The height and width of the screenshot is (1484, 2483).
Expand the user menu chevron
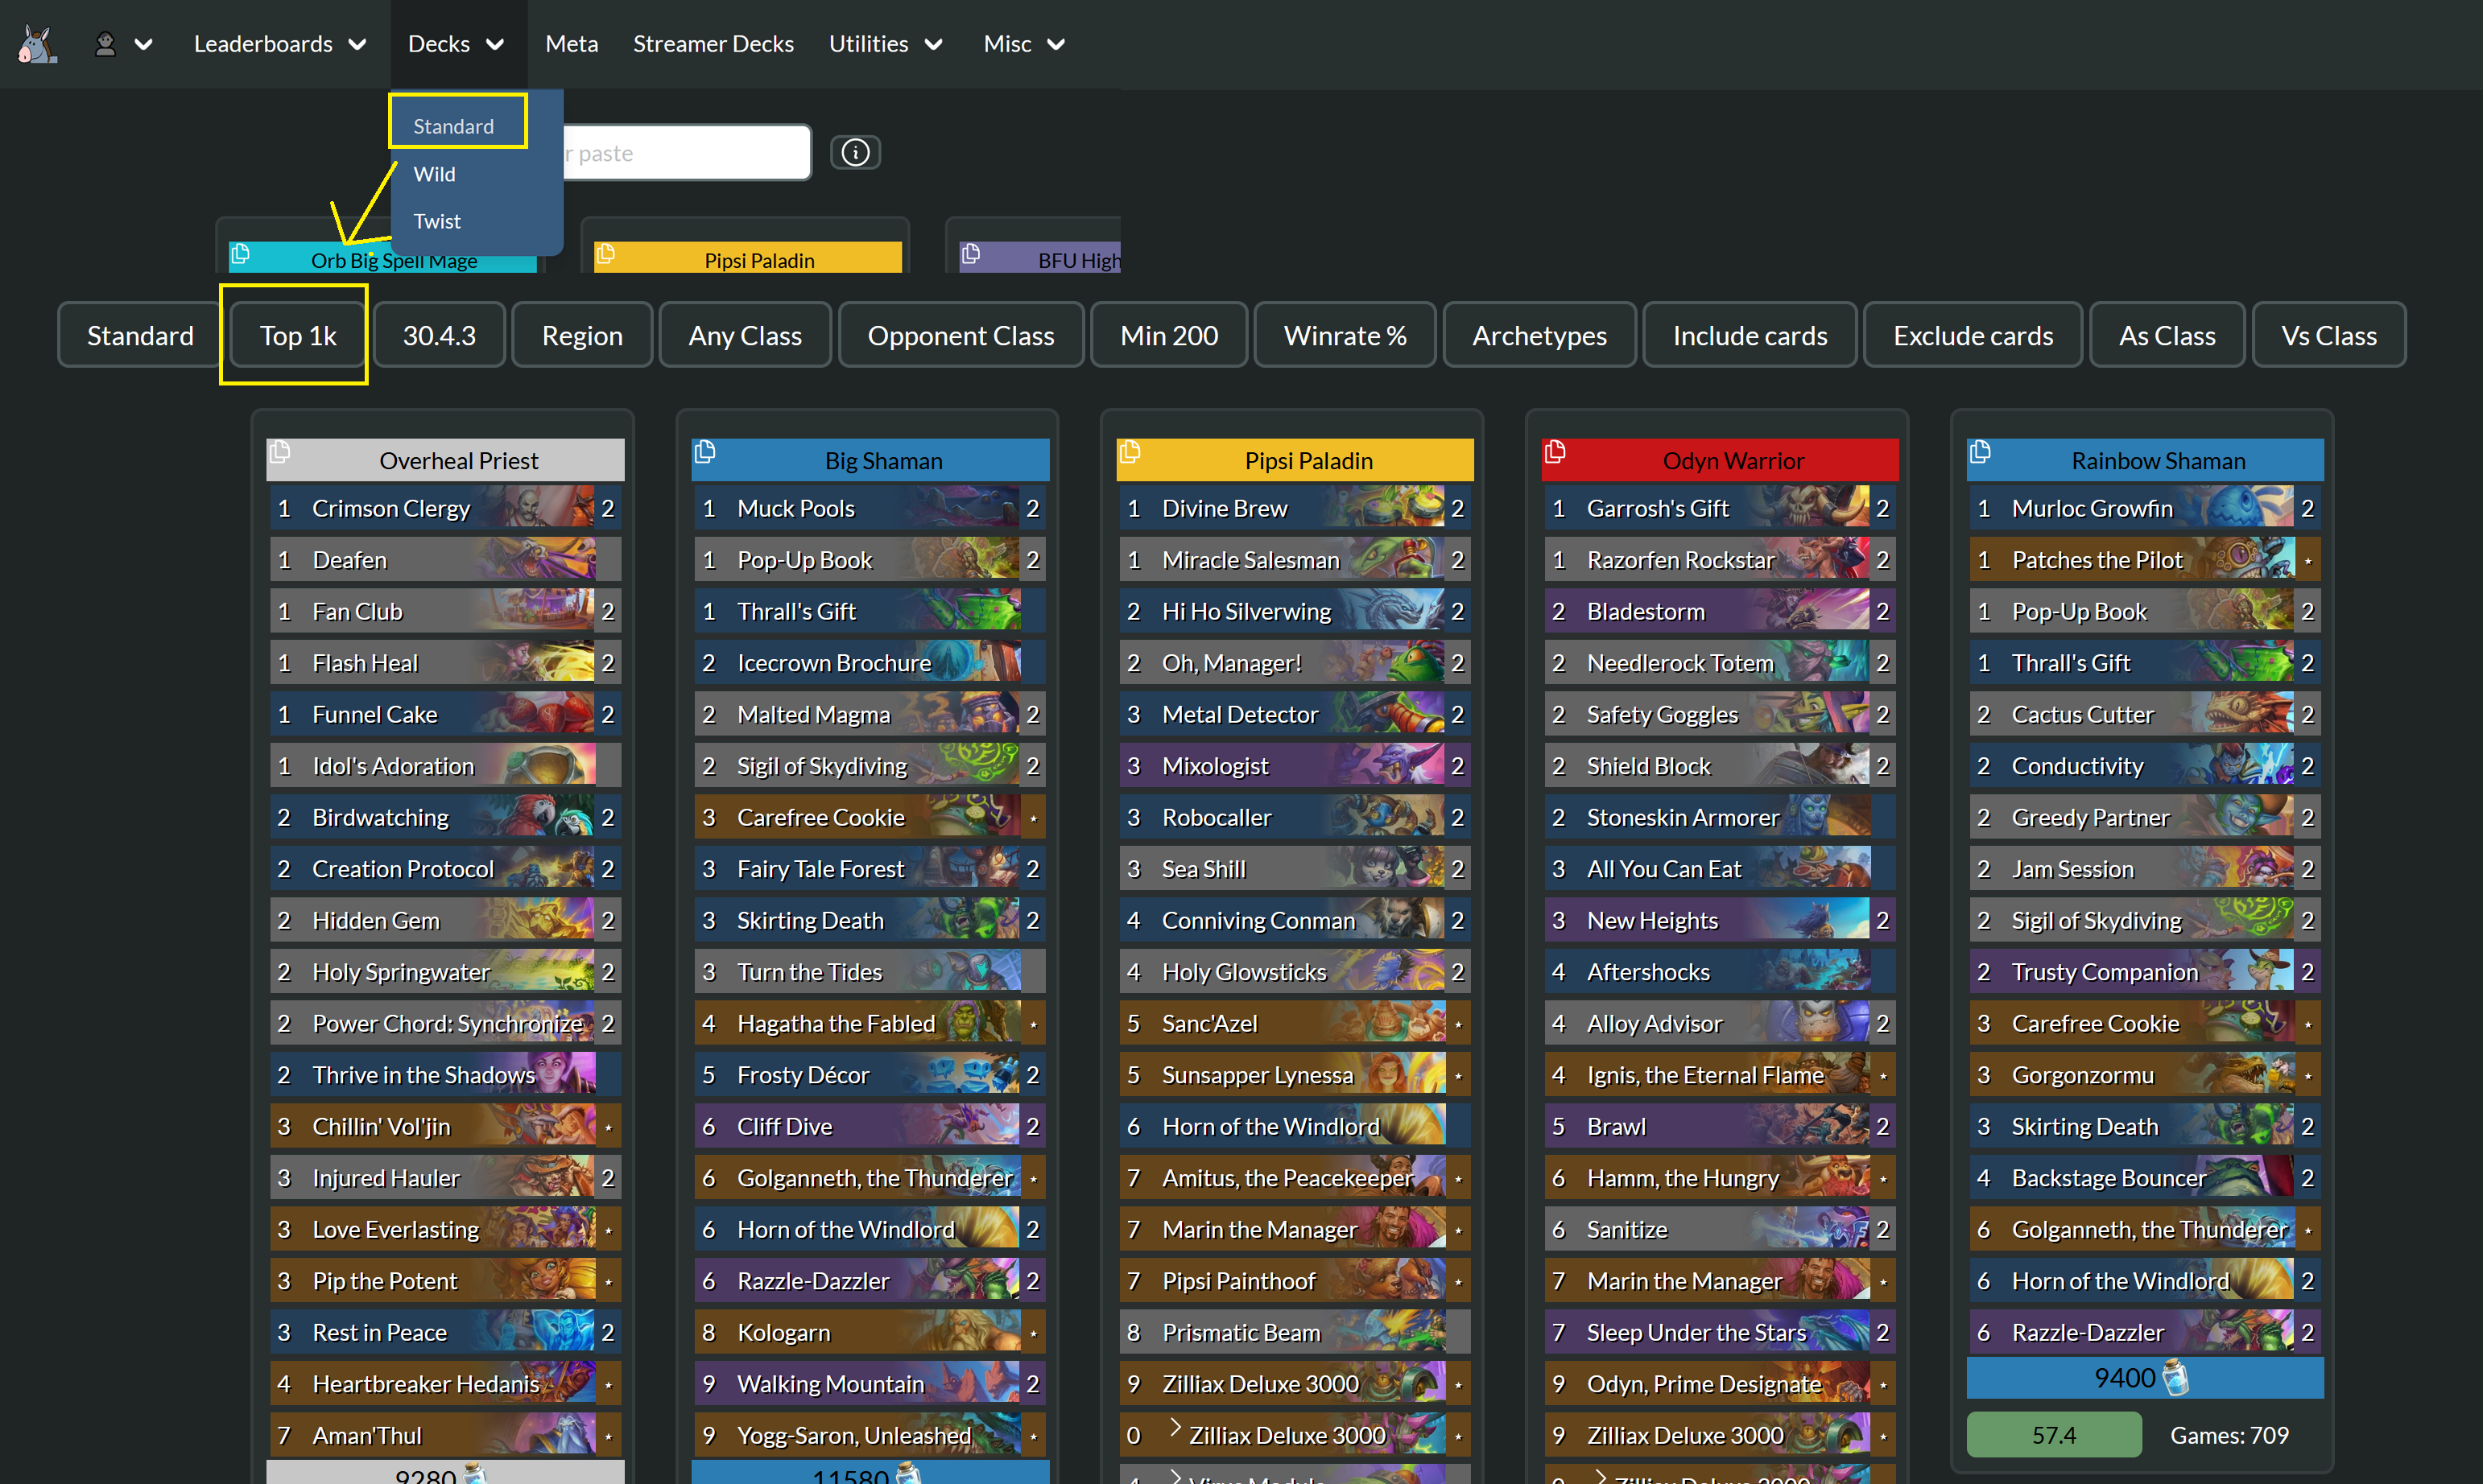(x=143, y=44)
